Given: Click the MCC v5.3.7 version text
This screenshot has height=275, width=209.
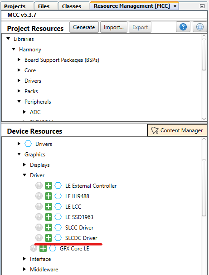Looking at the screenshot, I should pyautogui.click(x=22, y=15).
